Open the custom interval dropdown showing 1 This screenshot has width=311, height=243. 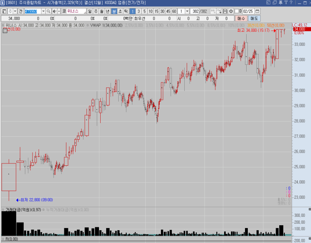coord(187,11)
